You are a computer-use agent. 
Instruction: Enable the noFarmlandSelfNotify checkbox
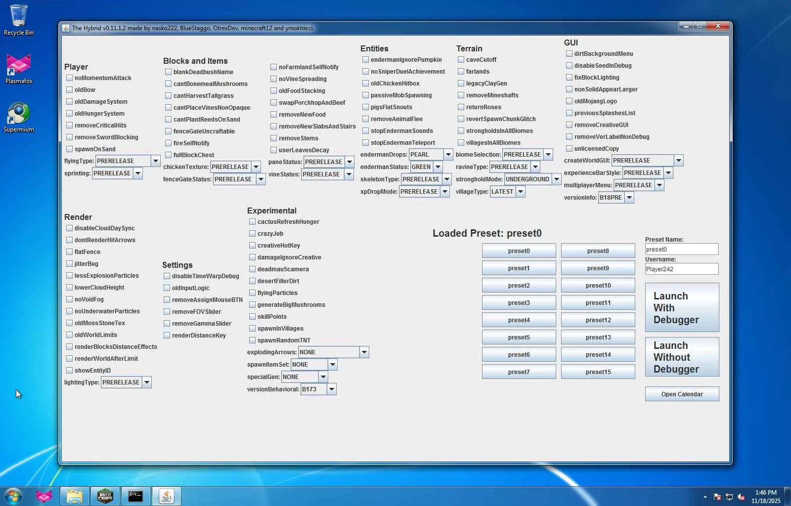point(274,67)
